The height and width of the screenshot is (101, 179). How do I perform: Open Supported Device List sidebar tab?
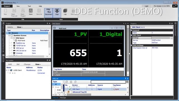(3, 43)
